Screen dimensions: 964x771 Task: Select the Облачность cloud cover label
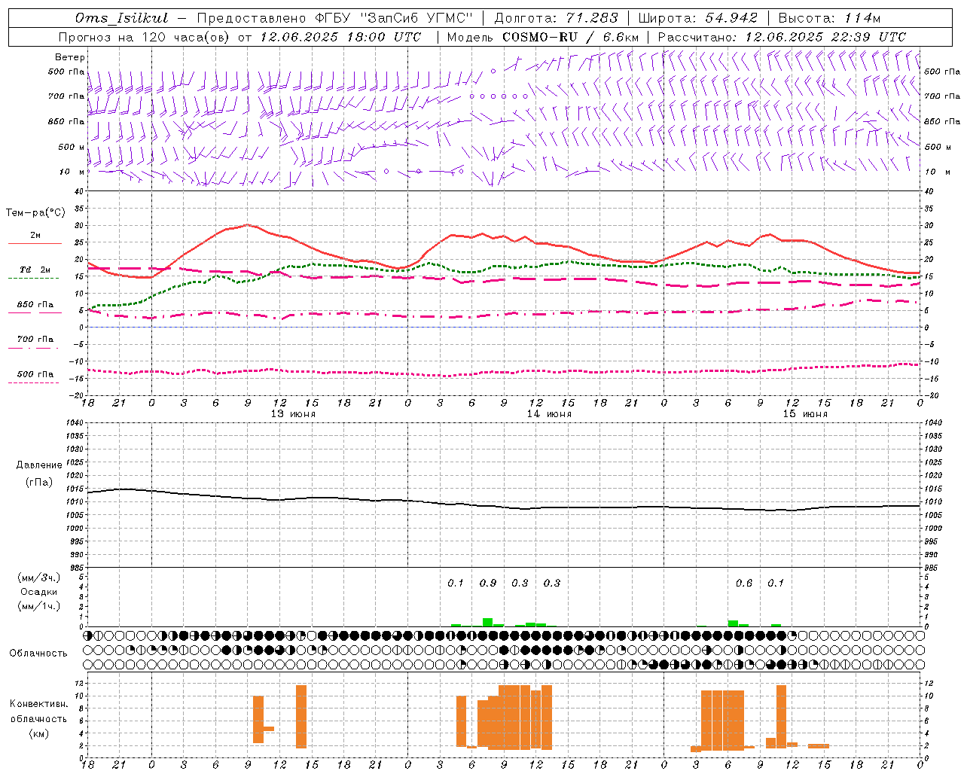coord(38,653)
